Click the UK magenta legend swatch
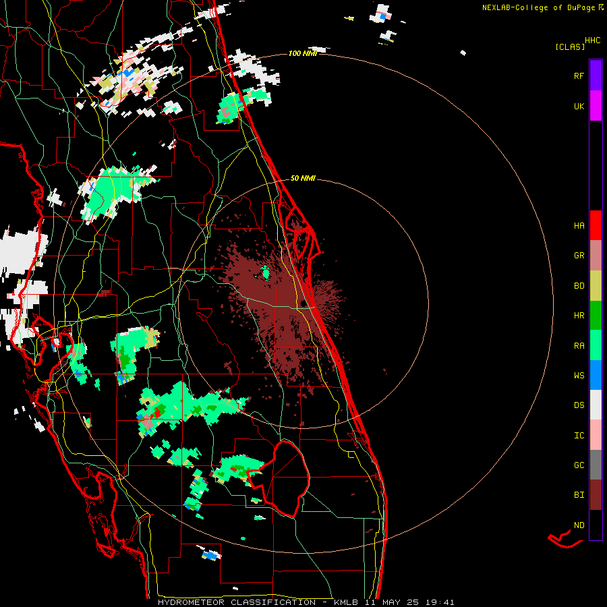 coord(596,106)
